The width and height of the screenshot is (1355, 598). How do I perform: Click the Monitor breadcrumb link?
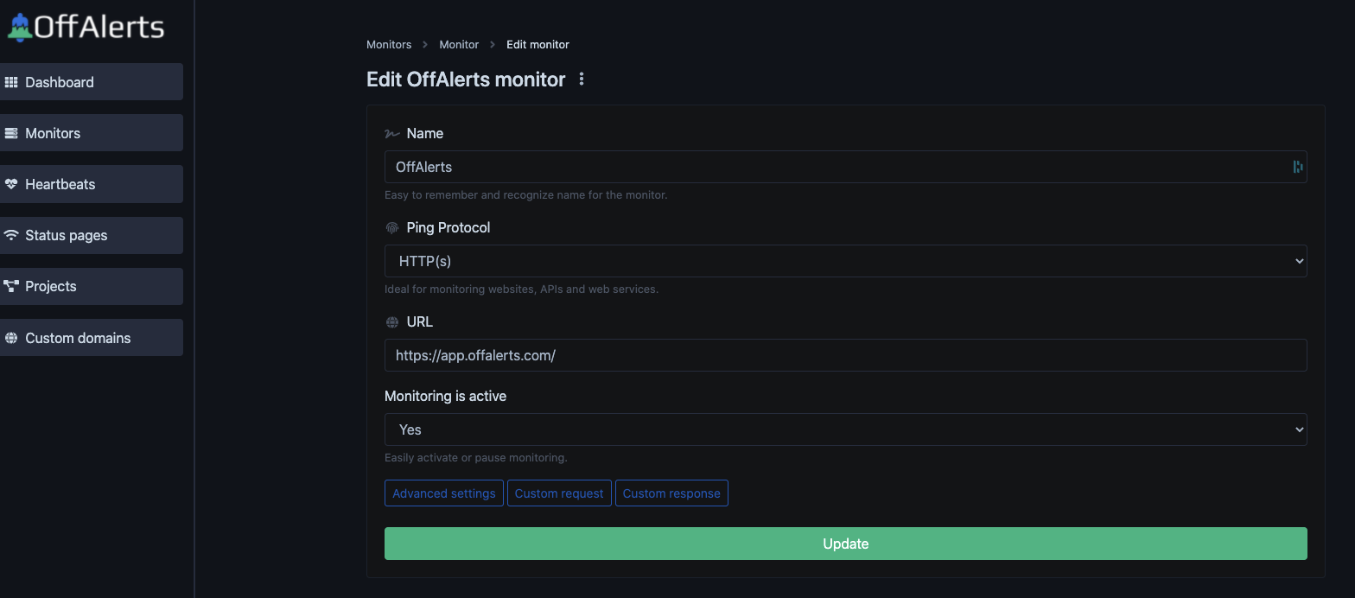click(459, 45)
